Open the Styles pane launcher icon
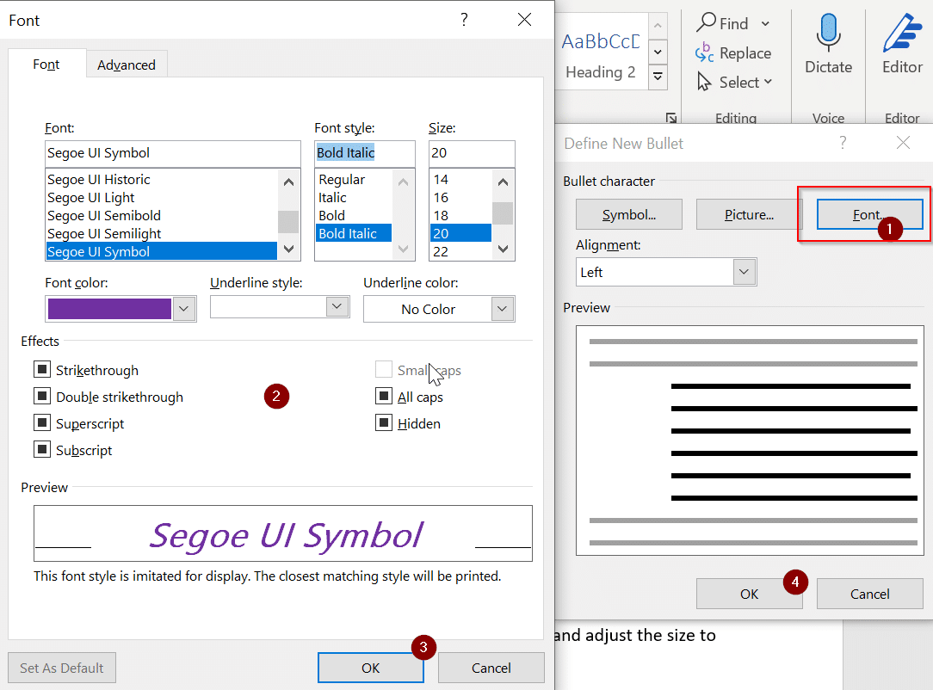Image resolution: width=933 pixels, height=690 pixels. (x=671, y=118)
